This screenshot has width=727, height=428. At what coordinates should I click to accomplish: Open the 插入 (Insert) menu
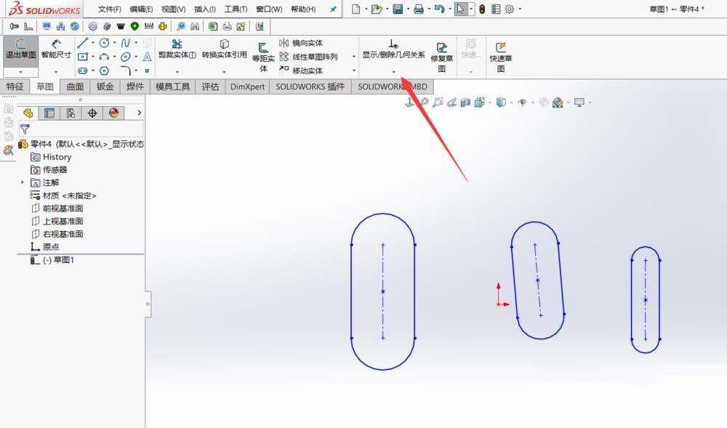point(204,9)
